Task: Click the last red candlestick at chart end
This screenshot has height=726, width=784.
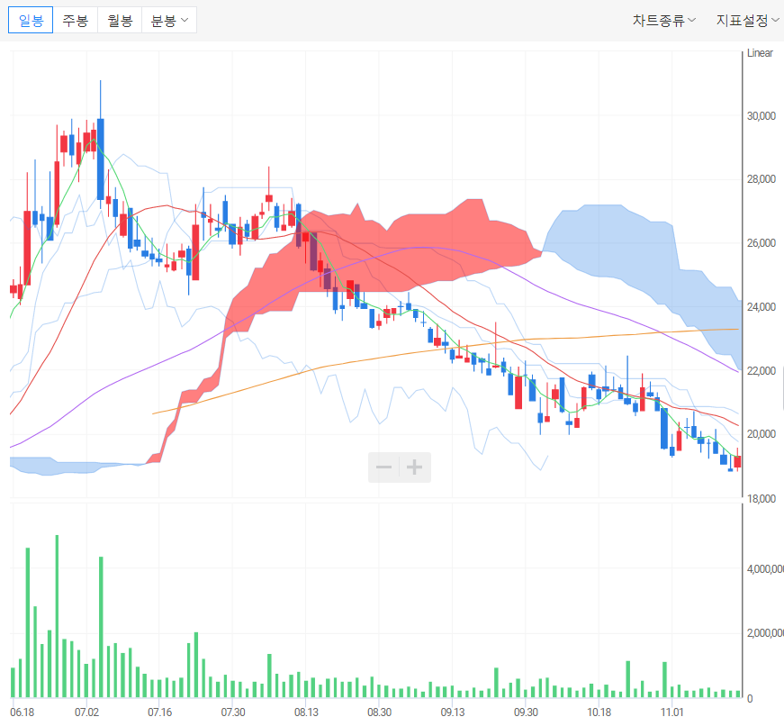Action: 737,461
